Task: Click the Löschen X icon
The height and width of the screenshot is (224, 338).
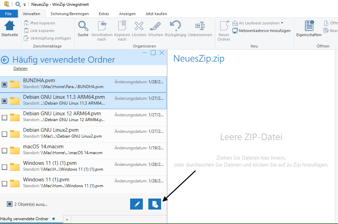Action: pyautogui.click(x=139, y=26)
